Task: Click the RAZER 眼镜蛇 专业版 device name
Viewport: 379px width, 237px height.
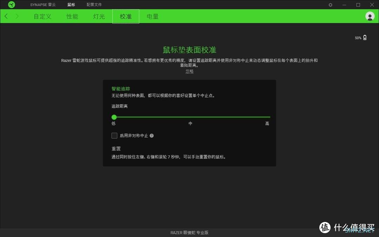Action: (x=189, y=233)
